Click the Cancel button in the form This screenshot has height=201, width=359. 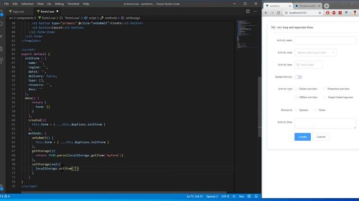(x=321, y=137)
